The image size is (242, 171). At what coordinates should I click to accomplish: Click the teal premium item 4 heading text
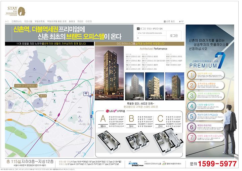pyautogui.click(x=206, y=104)
